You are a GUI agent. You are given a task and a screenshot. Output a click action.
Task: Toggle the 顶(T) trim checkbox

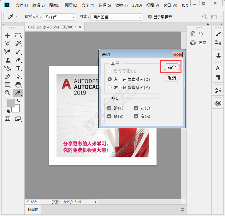pyautogui.click(x=109, y=108)
